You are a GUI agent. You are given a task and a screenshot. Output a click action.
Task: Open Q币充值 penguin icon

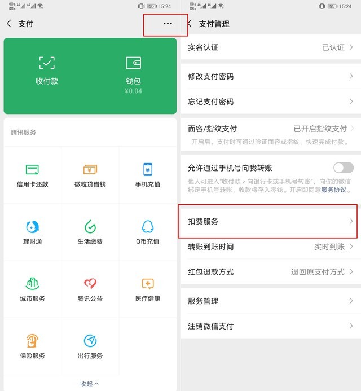tap(148, 227)
